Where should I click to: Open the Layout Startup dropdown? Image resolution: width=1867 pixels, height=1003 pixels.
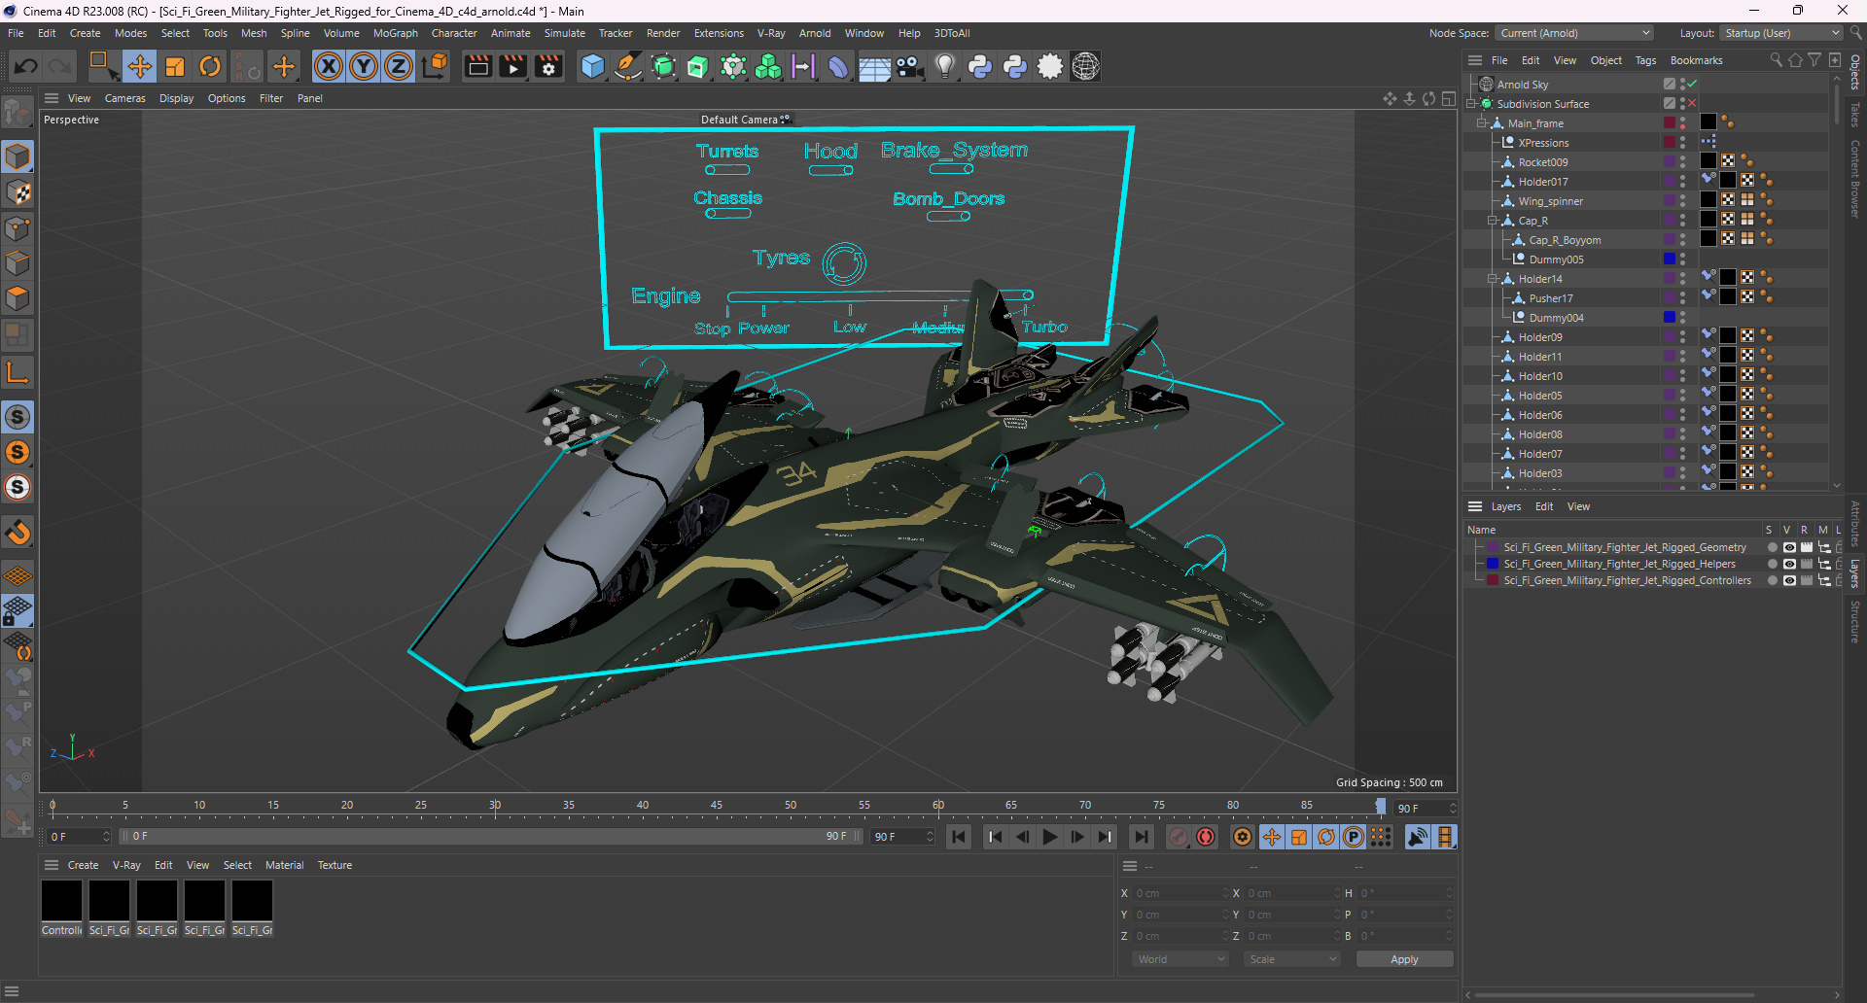[1782, 33]
